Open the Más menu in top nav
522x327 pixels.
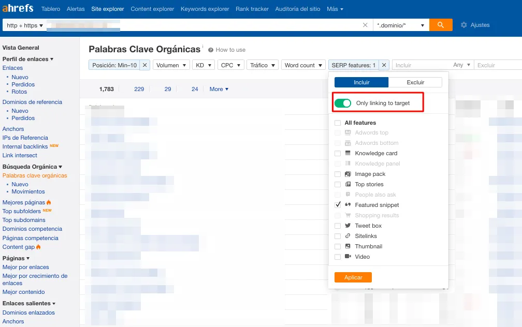click(335, 9)
